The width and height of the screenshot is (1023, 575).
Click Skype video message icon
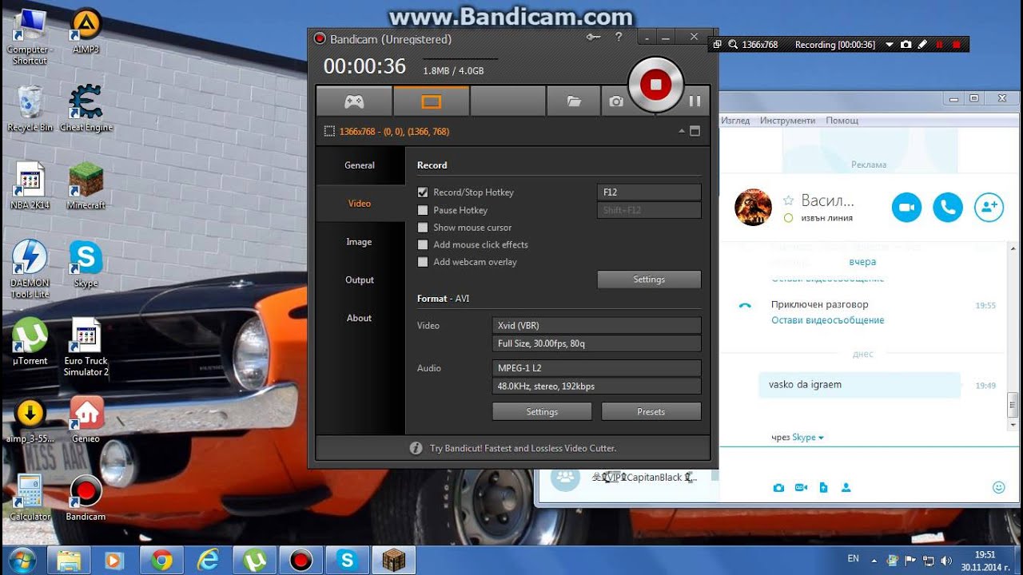tap(801, 487)
